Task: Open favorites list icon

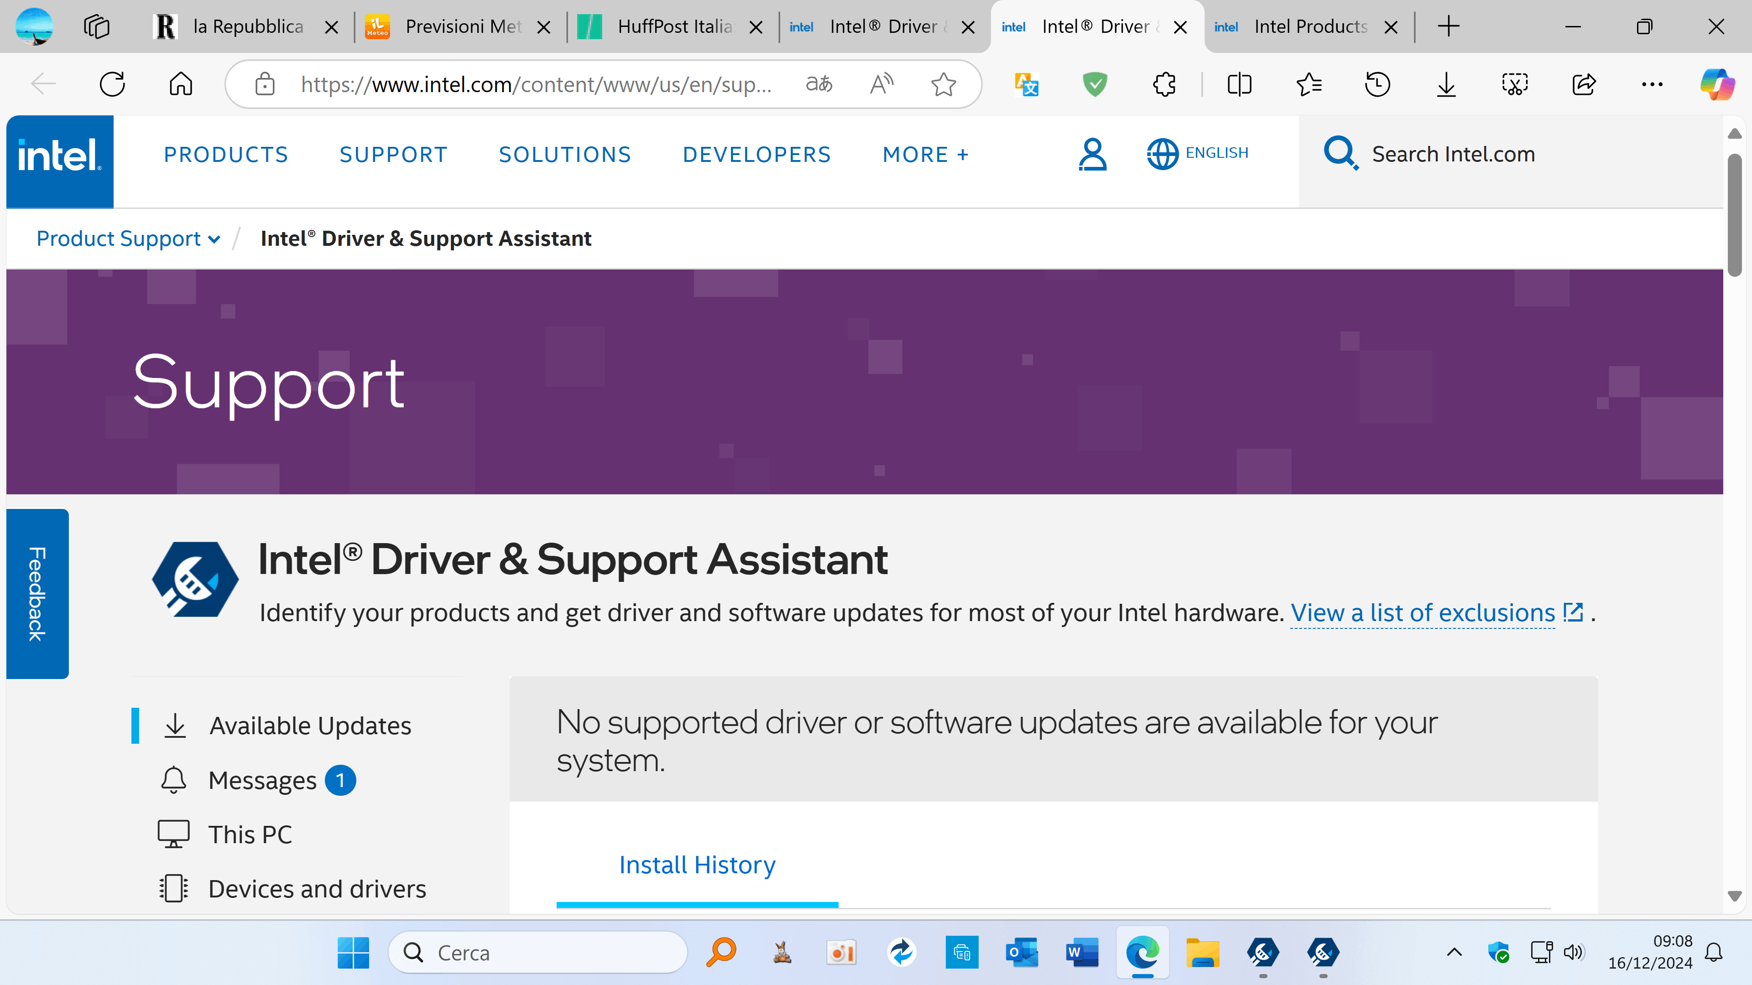Action: (1309, 84)
